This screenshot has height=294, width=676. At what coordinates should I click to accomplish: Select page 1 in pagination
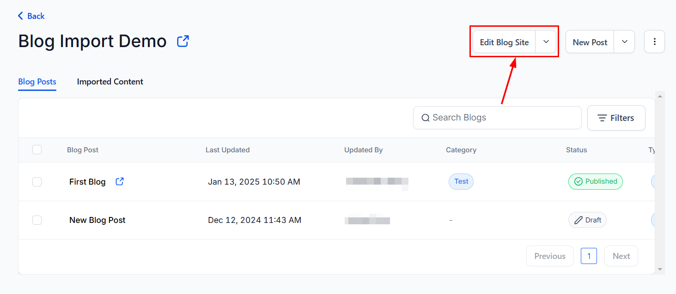pos(589,256)
